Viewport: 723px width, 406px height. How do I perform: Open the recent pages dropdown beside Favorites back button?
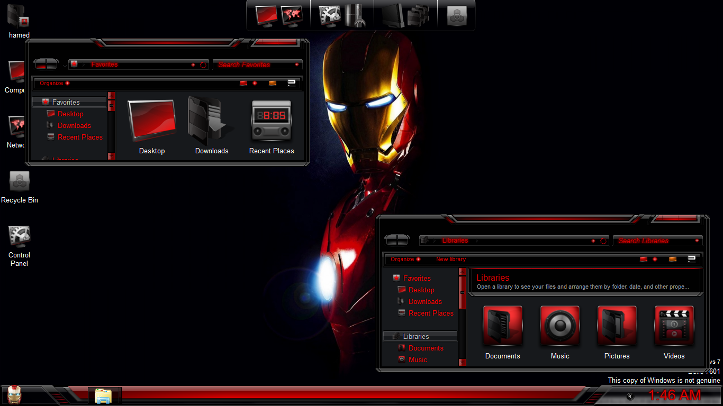click(x=65, y=66)
